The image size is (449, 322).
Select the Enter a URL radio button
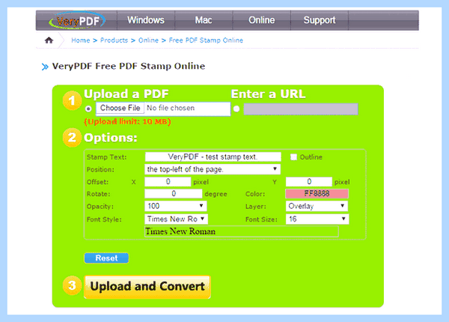point(236,109)
